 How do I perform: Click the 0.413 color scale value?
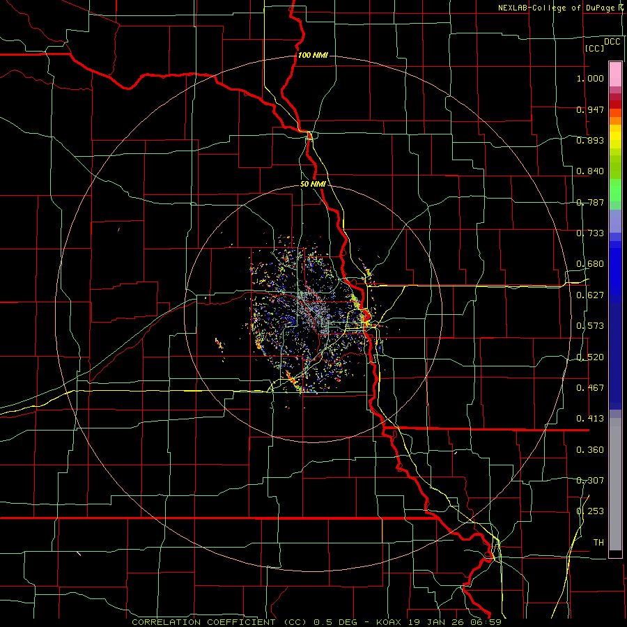[x=590, y=419]
